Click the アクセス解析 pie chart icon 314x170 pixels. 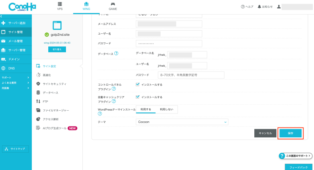[x=38, y=119]
